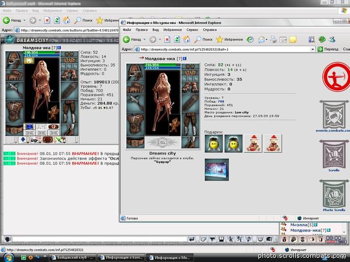Click the green clover icon in the front toolbar
Image resolution: width=350 pixels, height=262 pixels.
tap(322, 40)
